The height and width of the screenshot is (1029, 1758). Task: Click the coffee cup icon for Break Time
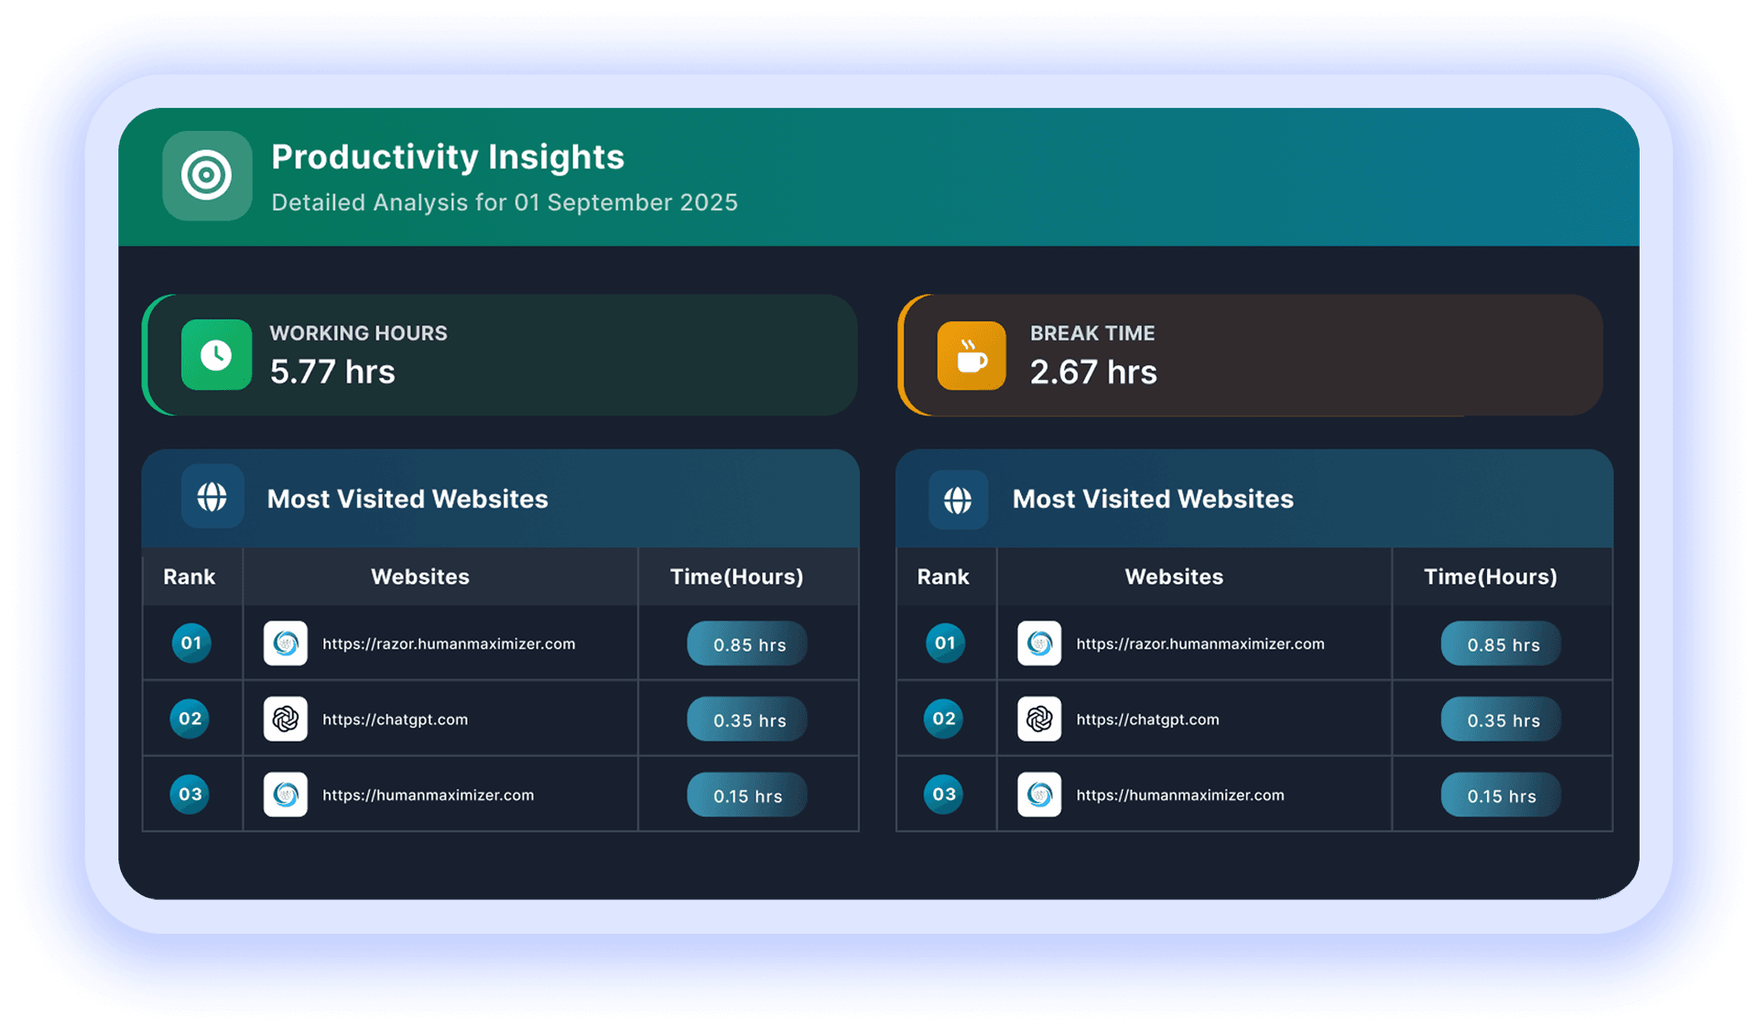tap(971, 355)
